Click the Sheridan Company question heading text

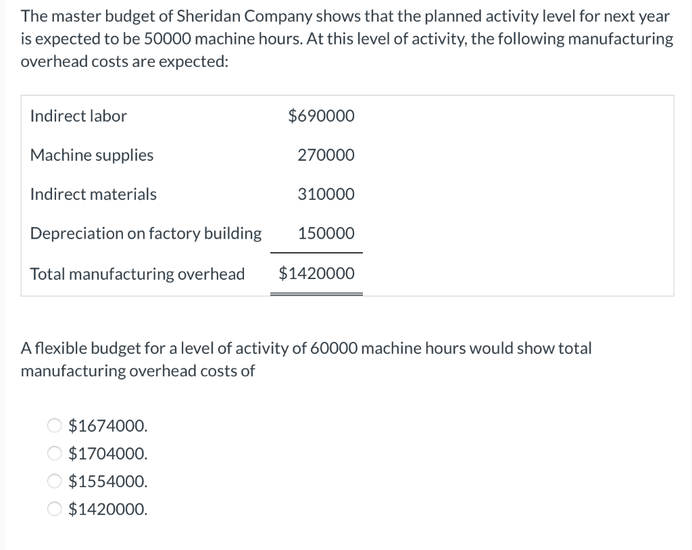(x=345, y=38)
